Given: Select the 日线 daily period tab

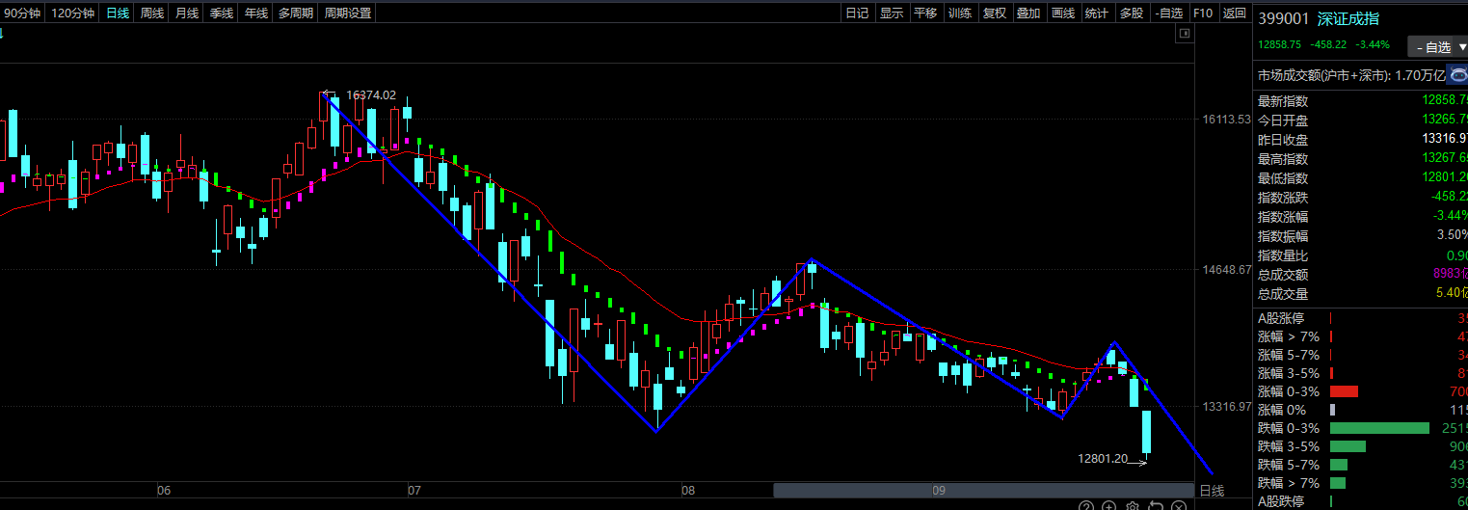Looking at the screenshot, I should (118, 13).
